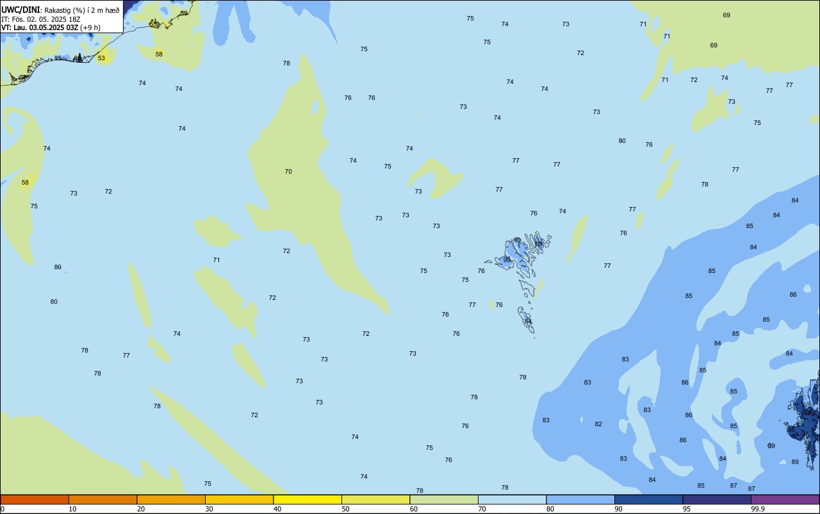Click the humidity value 53 on the map
The image size is (820, 514).
tap(101, 58)
